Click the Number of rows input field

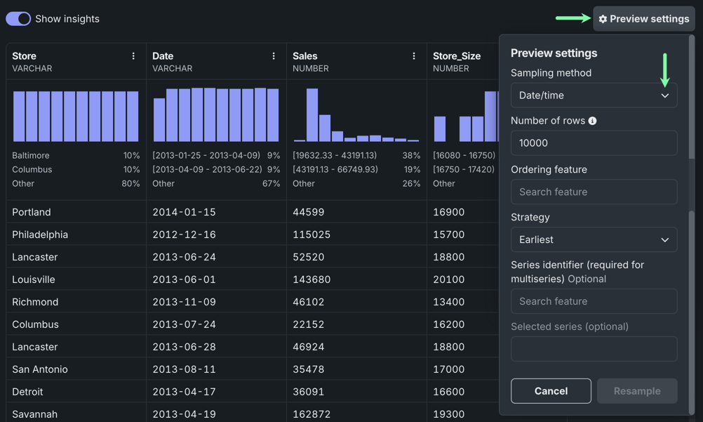coord(594,143)
